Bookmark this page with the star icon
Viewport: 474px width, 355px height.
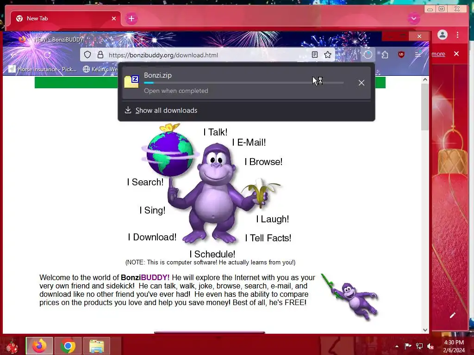(x=328, y=55)
